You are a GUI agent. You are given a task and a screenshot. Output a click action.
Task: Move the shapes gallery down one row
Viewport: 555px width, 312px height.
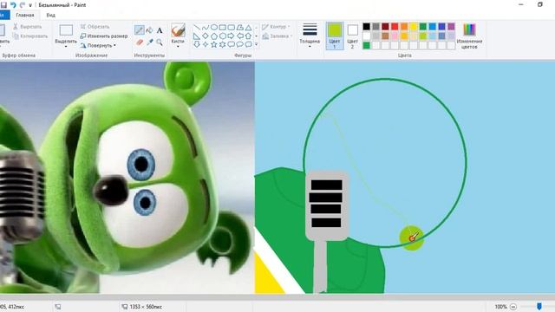(257, 36)
